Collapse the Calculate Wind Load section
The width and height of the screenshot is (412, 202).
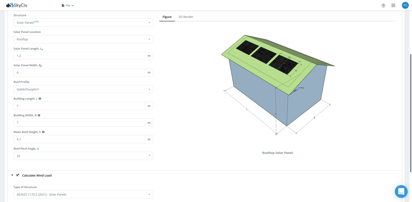(12, 175)
